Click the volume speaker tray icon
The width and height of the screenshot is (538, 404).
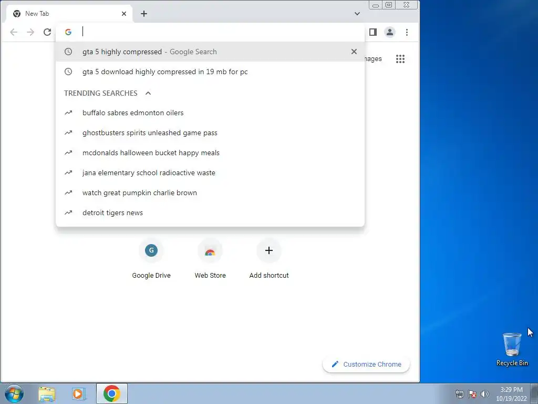pos(485,394)
